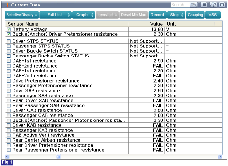Click the list view icon in title bar
This screenshot has height=166, width=228.
click(204, 5)
